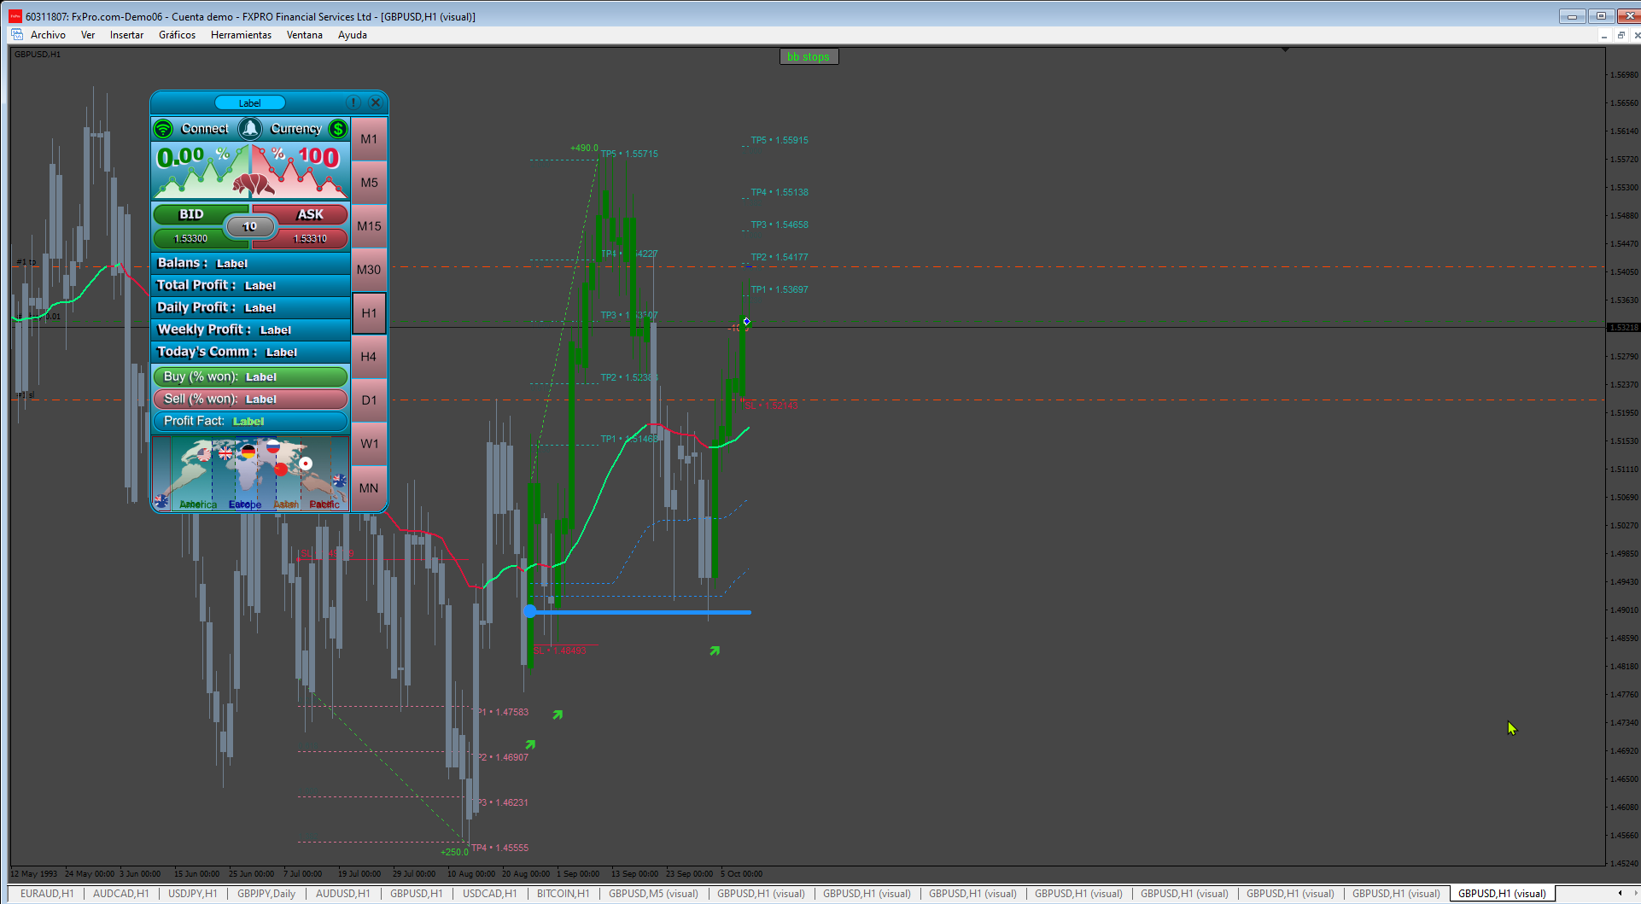The height and width of the screenshot is (904, 1641).
Task: Select the M5 timeframe
Action: pyautogui.click(x=369, y=182)
